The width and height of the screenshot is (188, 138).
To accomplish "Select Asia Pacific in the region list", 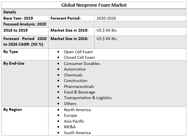I will coord(74,121).
